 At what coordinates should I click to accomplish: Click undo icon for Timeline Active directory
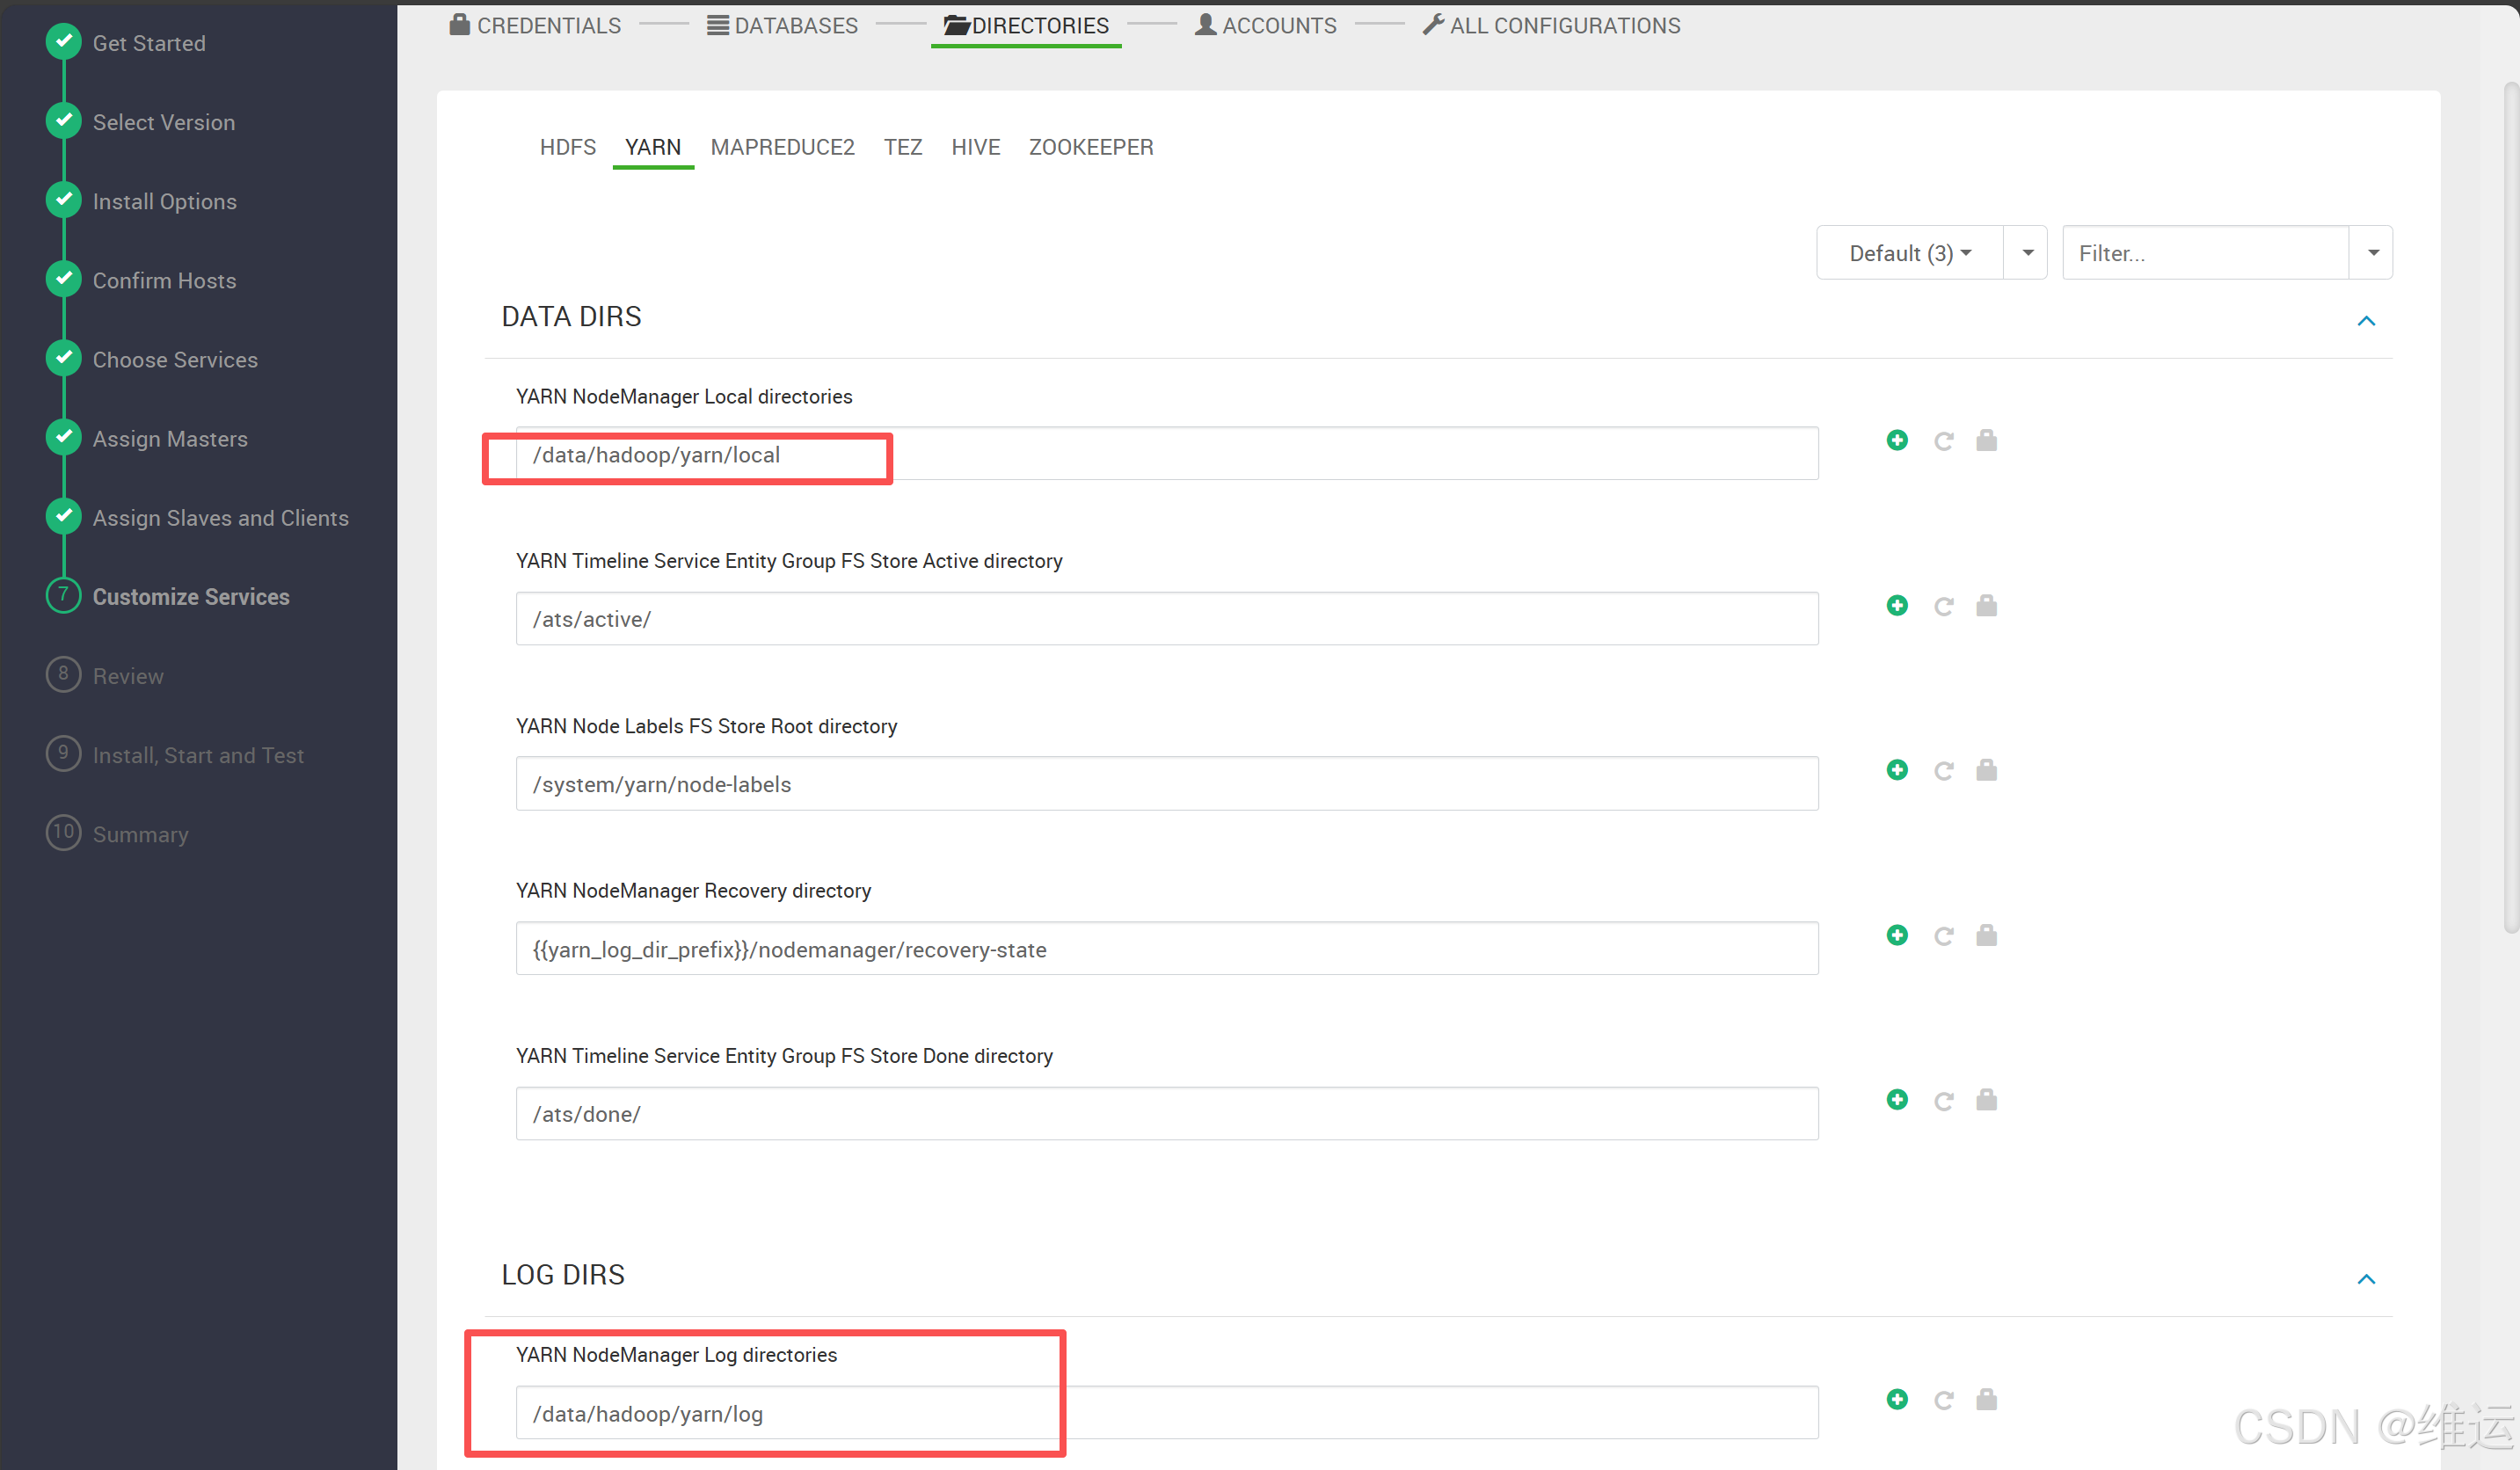(x=1943, y=606)
